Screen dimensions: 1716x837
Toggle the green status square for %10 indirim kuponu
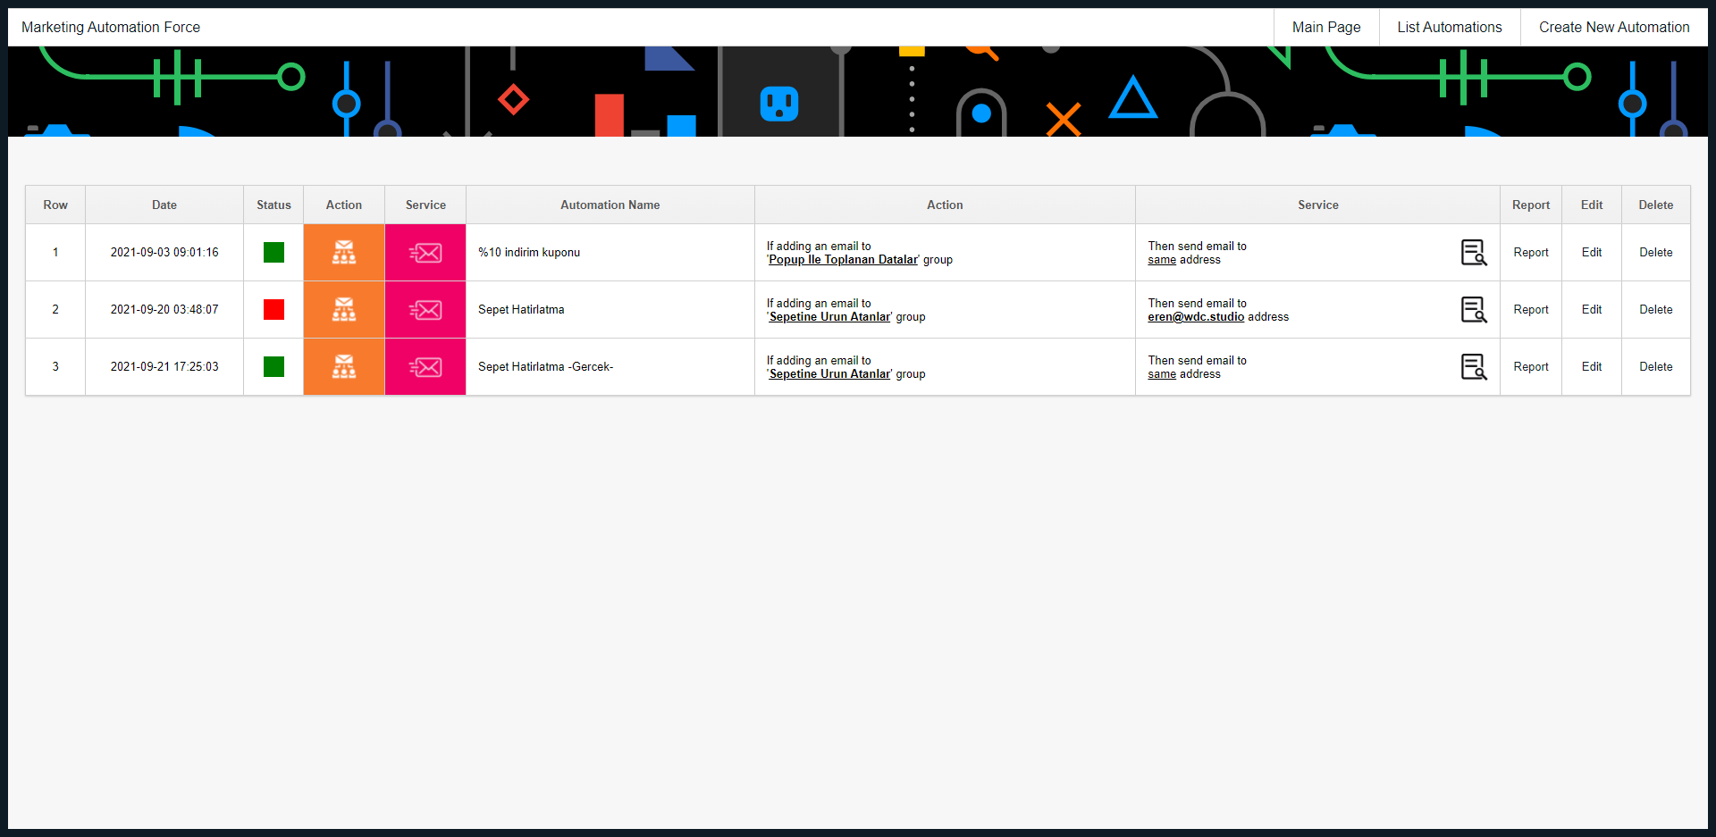(x=273, y=253)
